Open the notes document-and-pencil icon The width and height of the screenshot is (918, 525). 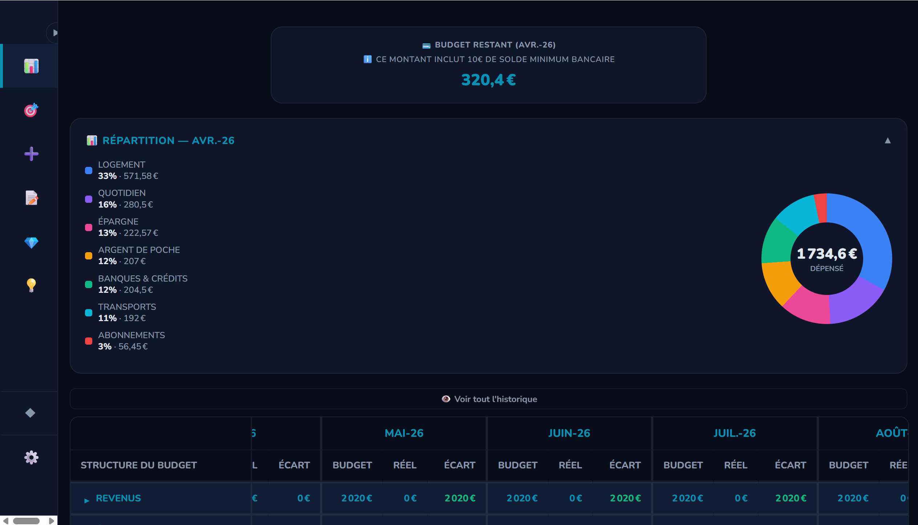pyautogui.click(x=31, y=198)
